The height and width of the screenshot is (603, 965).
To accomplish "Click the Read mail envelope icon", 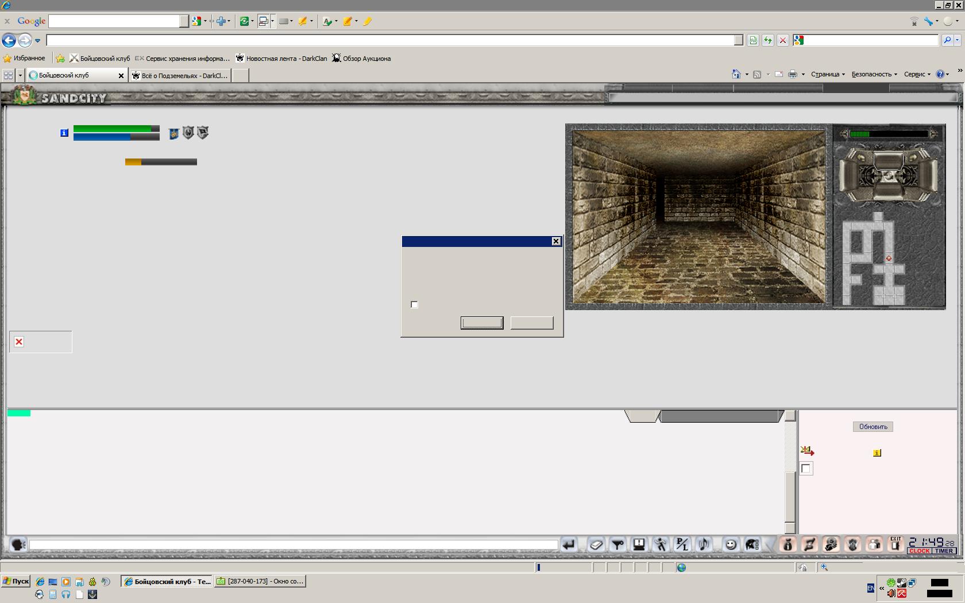I will pos(778,74).
